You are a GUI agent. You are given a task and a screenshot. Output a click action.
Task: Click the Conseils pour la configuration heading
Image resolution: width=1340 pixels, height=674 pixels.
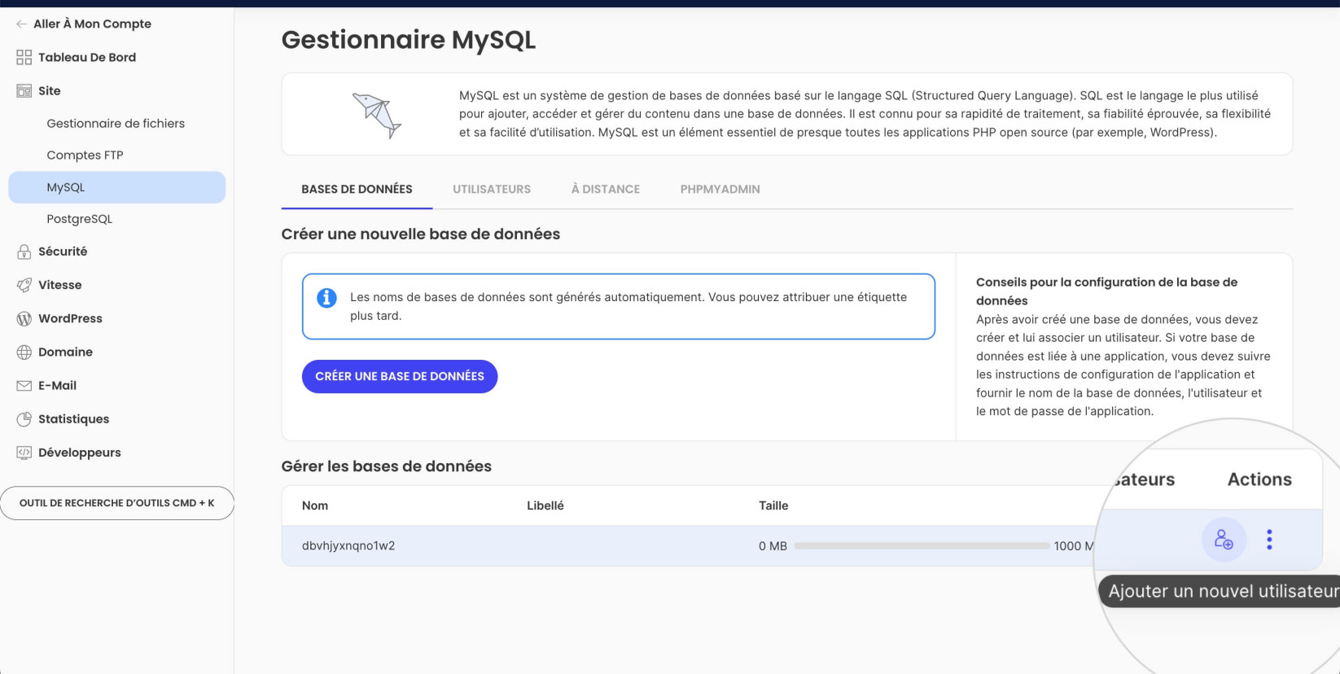click(1107, 291)
